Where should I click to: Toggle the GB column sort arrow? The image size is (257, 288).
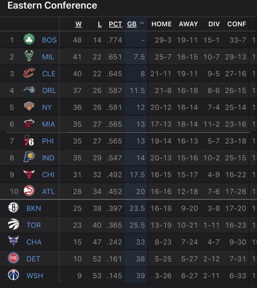(x=142, y=24)
